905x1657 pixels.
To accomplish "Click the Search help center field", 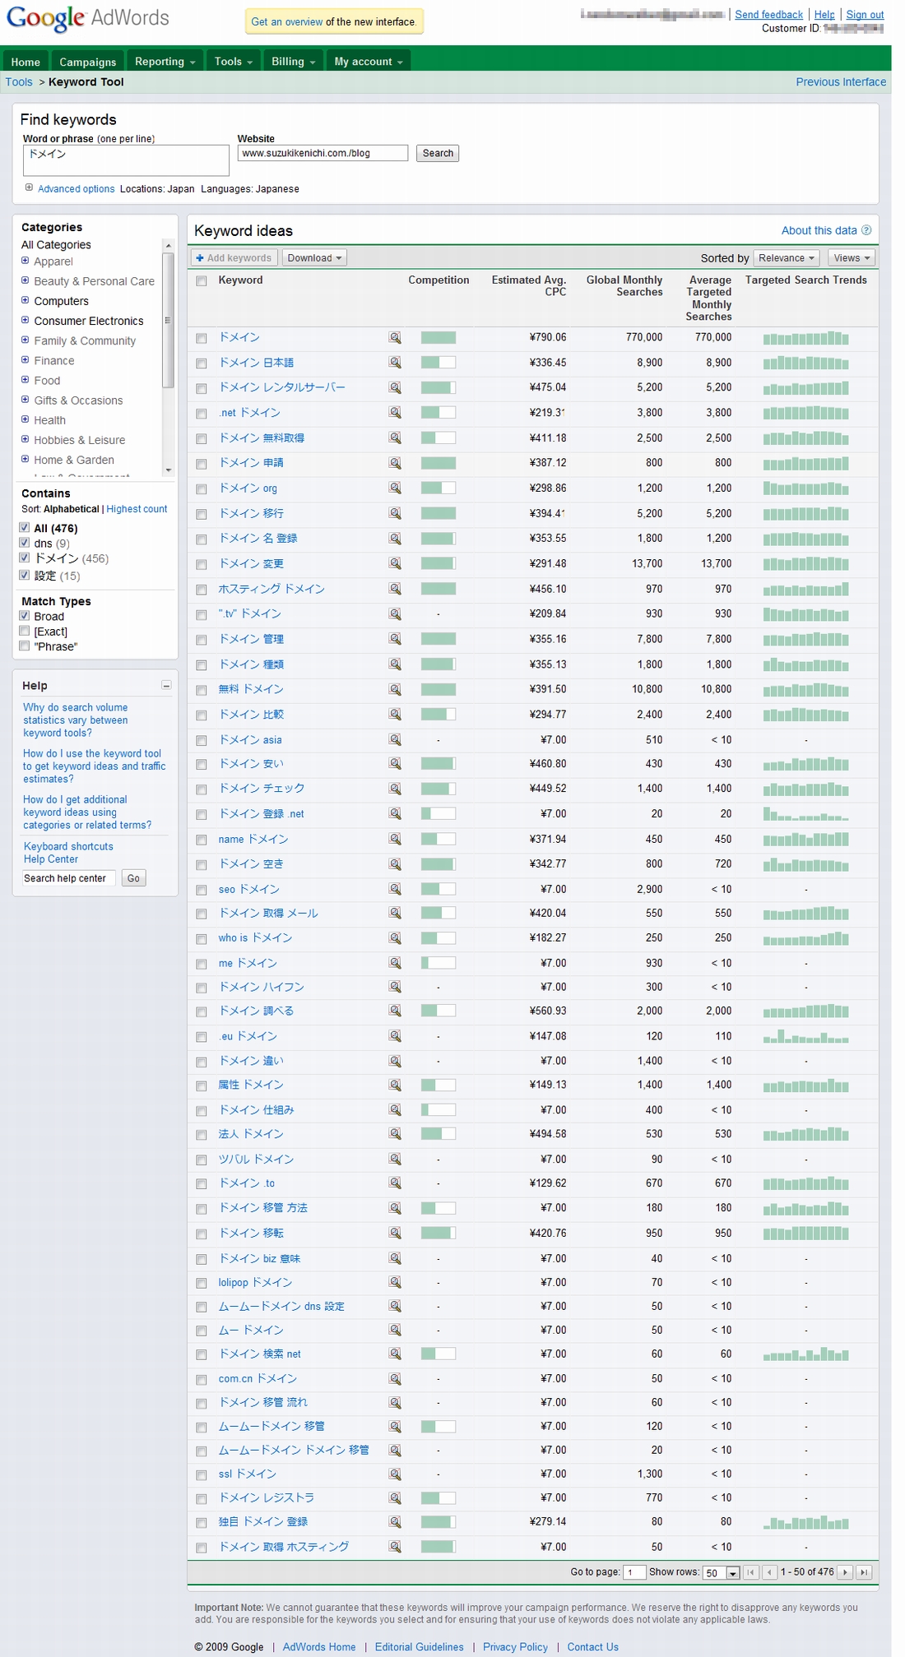I will coord(69,878).
